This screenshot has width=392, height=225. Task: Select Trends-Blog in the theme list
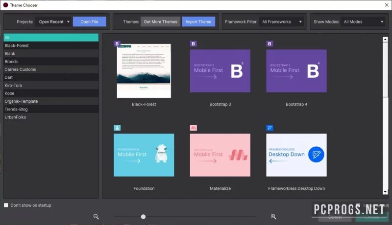point(51,109)
